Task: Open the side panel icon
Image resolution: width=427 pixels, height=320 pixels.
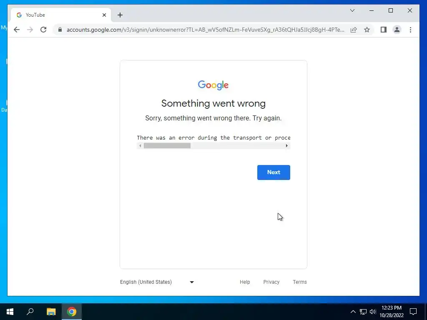Action: click(x=384, y=30)
